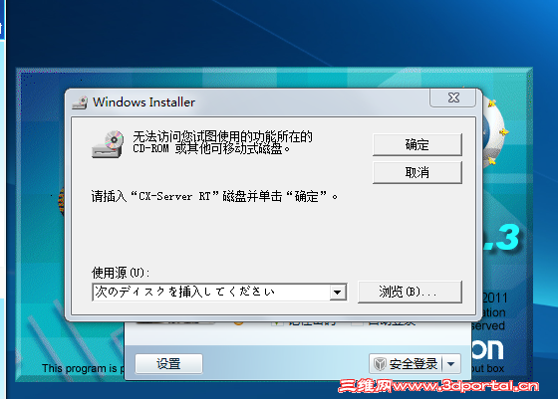Expand the 使用源 source dropdown arrow

pyautogui.click(x=338, y=293)
